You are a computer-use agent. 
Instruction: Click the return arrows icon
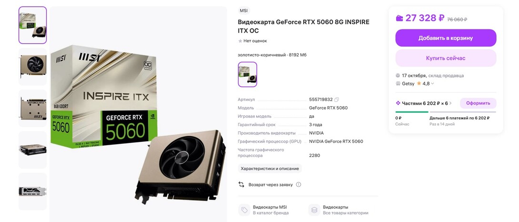(x=241, y=185)
